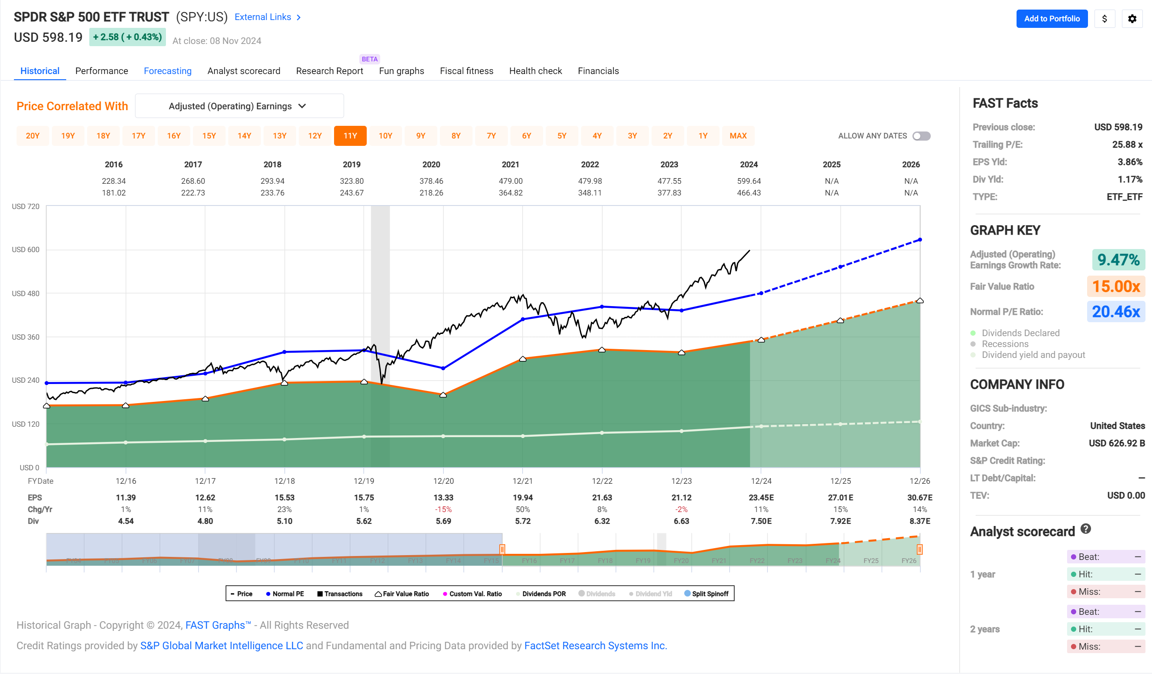Click the 9.47% earnings growth rate box
The width and height of the screenshot is (1152, 674).
[x=1118, y=260]
